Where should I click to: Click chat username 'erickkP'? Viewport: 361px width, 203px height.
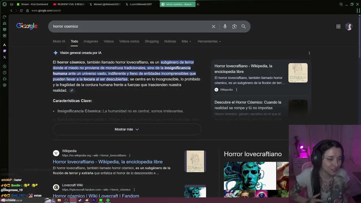(x=7, y=180)
